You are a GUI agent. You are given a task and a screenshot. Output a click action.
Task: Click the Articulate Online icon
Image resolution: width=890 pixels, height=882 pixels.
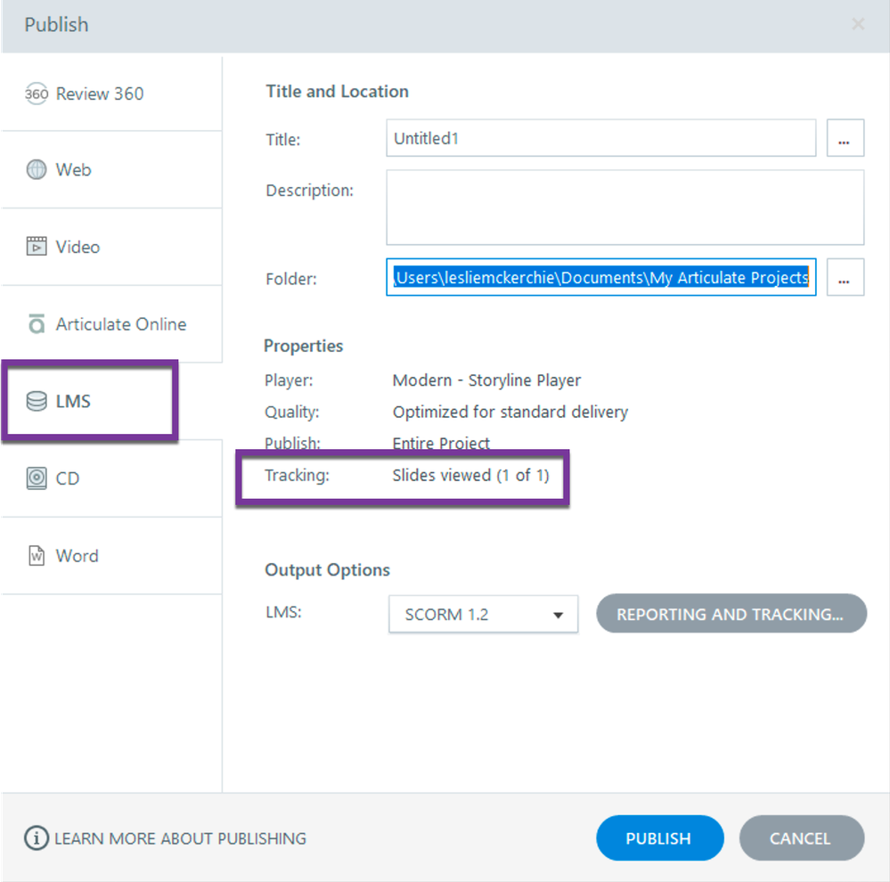click(x=37, y=324)
